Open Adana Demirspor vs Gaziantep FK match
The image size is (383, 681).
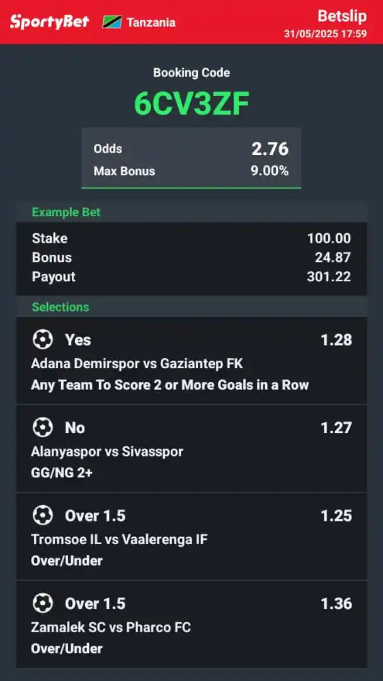(137, 364)
